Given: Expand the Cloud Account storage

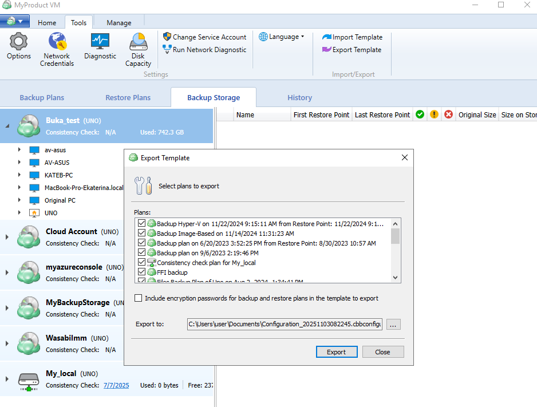Looking at the screenshot, I should pos(7,237).
